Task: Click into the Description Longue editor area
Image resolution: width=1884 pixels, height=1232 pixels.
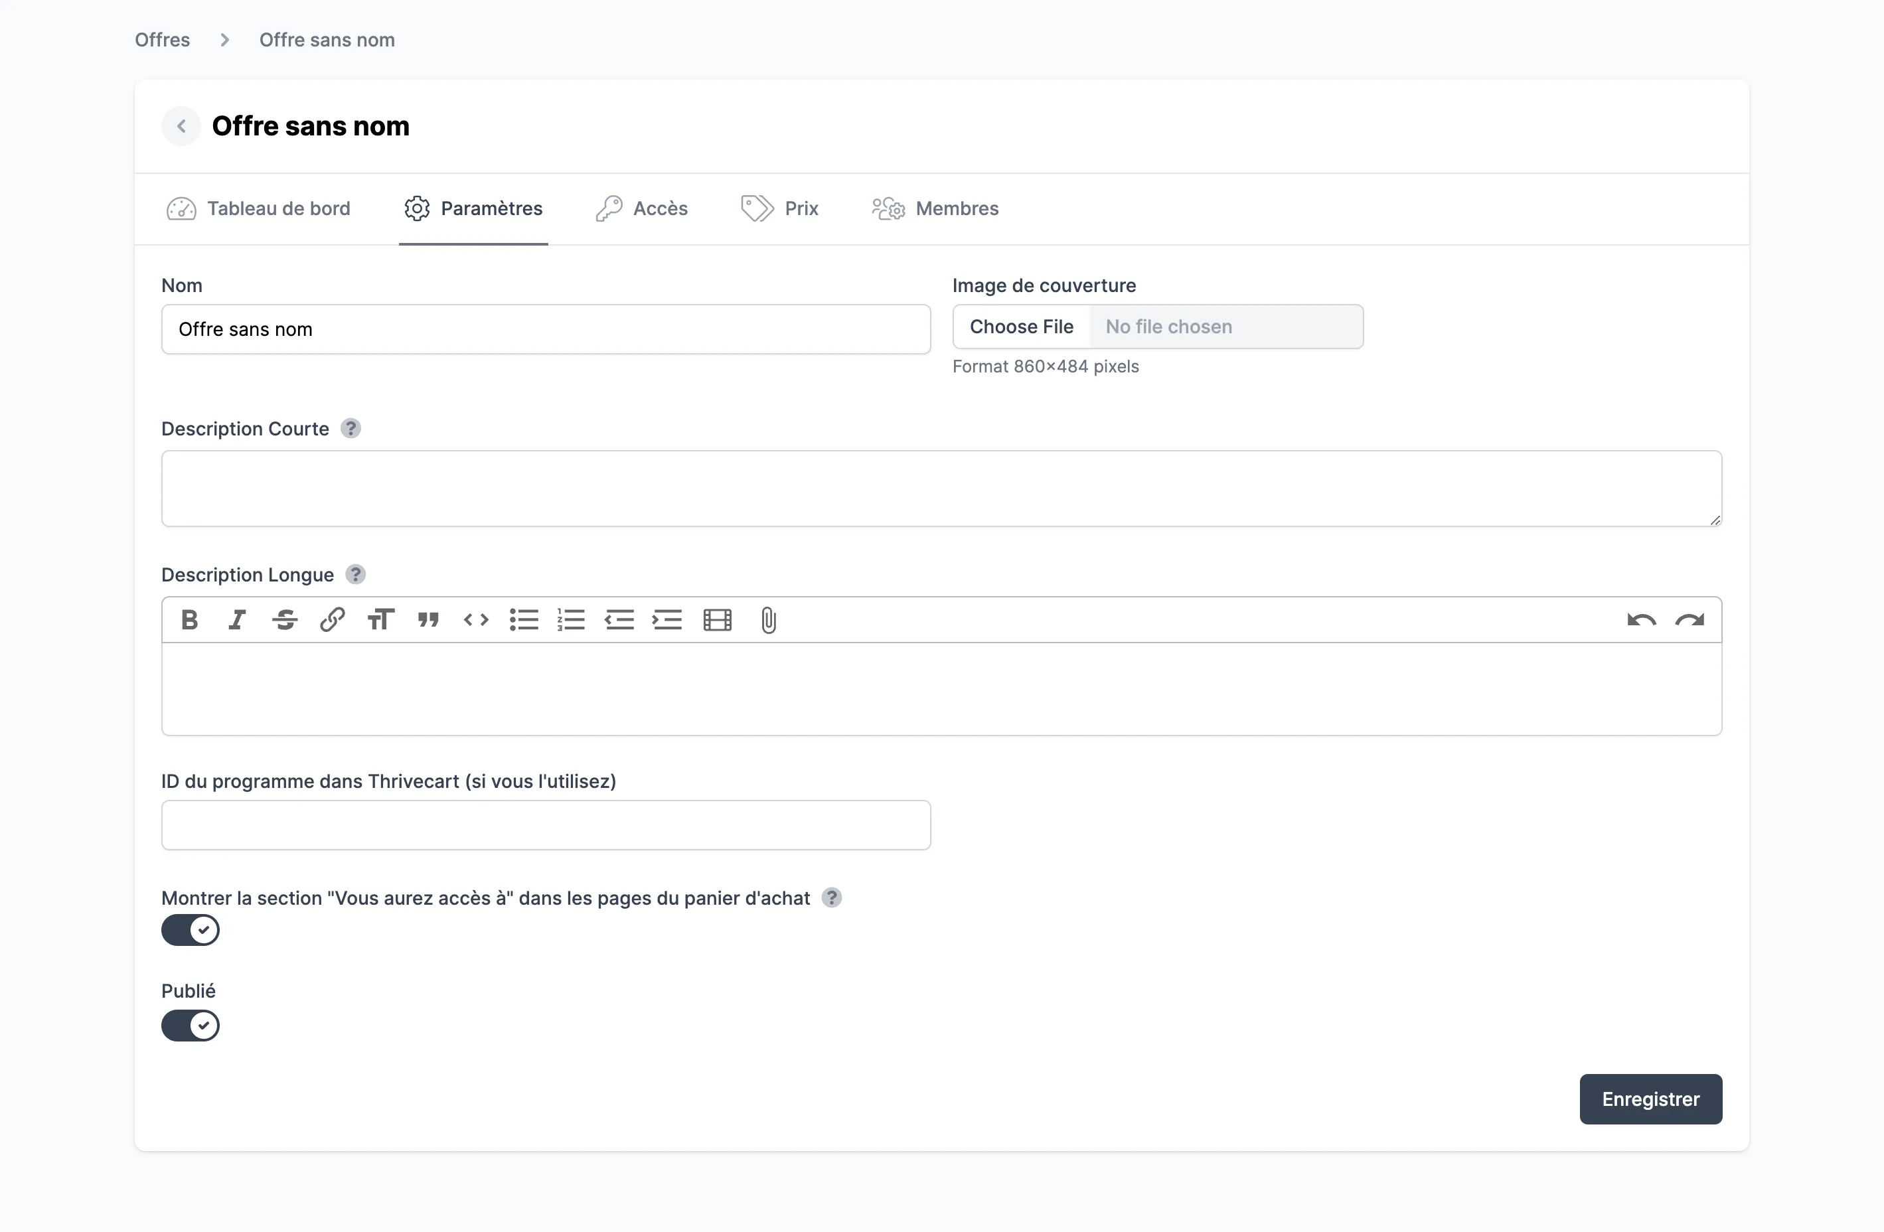Action: (x=942, y=689)
